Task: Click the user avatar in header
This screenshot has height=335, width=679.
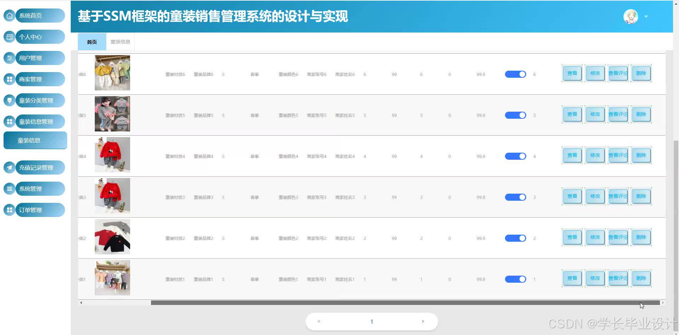Action: (631, 17)
